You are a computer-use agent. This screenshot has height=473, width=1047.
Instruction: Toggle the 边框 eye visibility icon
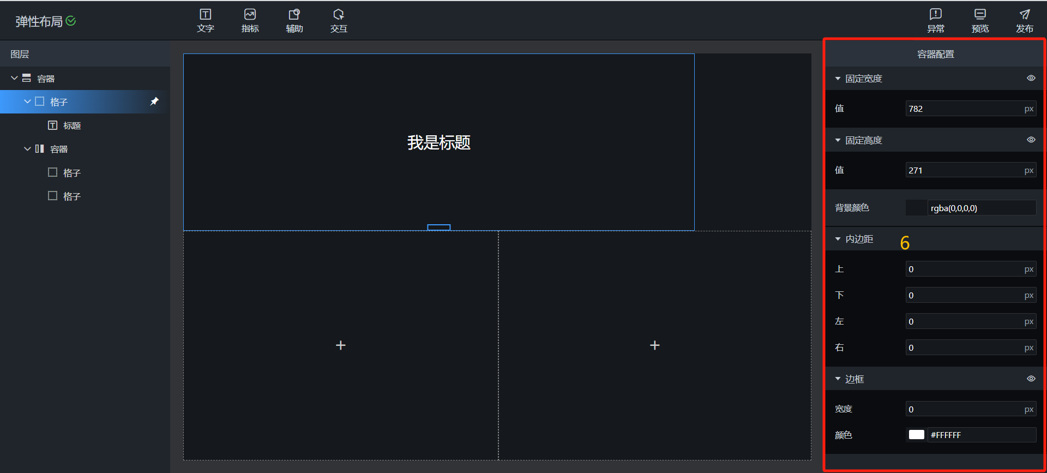(1031, 379)
